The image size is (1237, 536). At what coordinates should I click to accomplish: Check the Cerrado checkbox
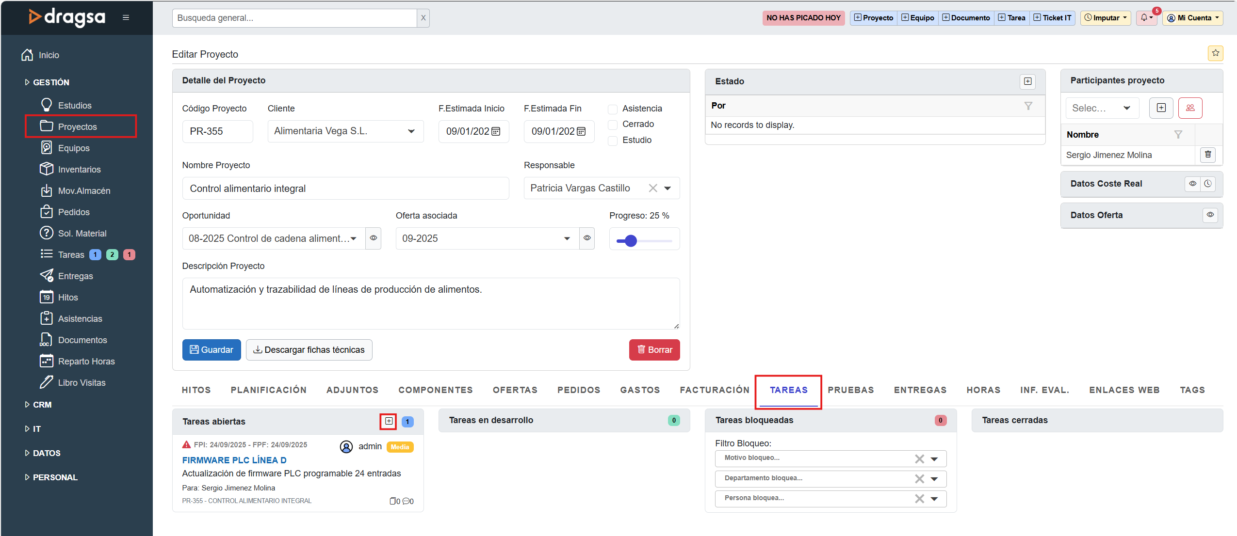613,125
